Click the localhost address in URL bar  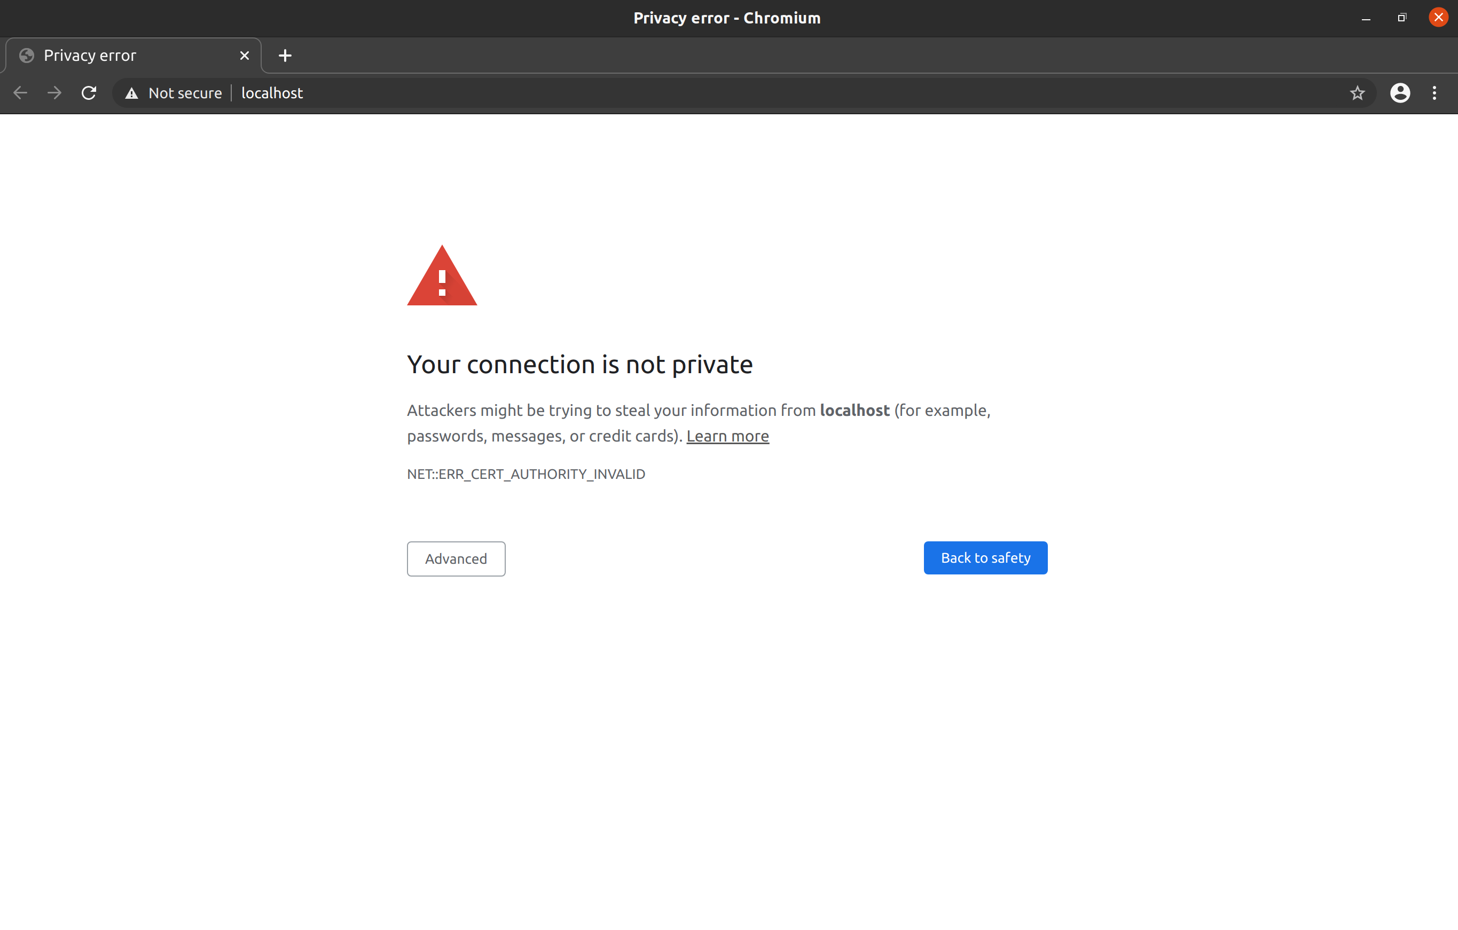point(272,93)
